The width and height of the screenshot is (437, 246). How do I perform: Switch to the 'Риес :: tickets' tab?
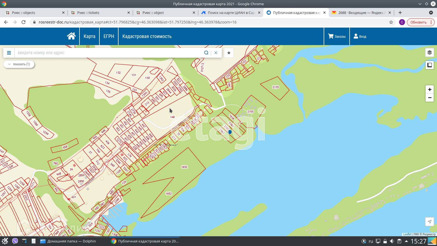pyautogui.click(x=99, y=13)
